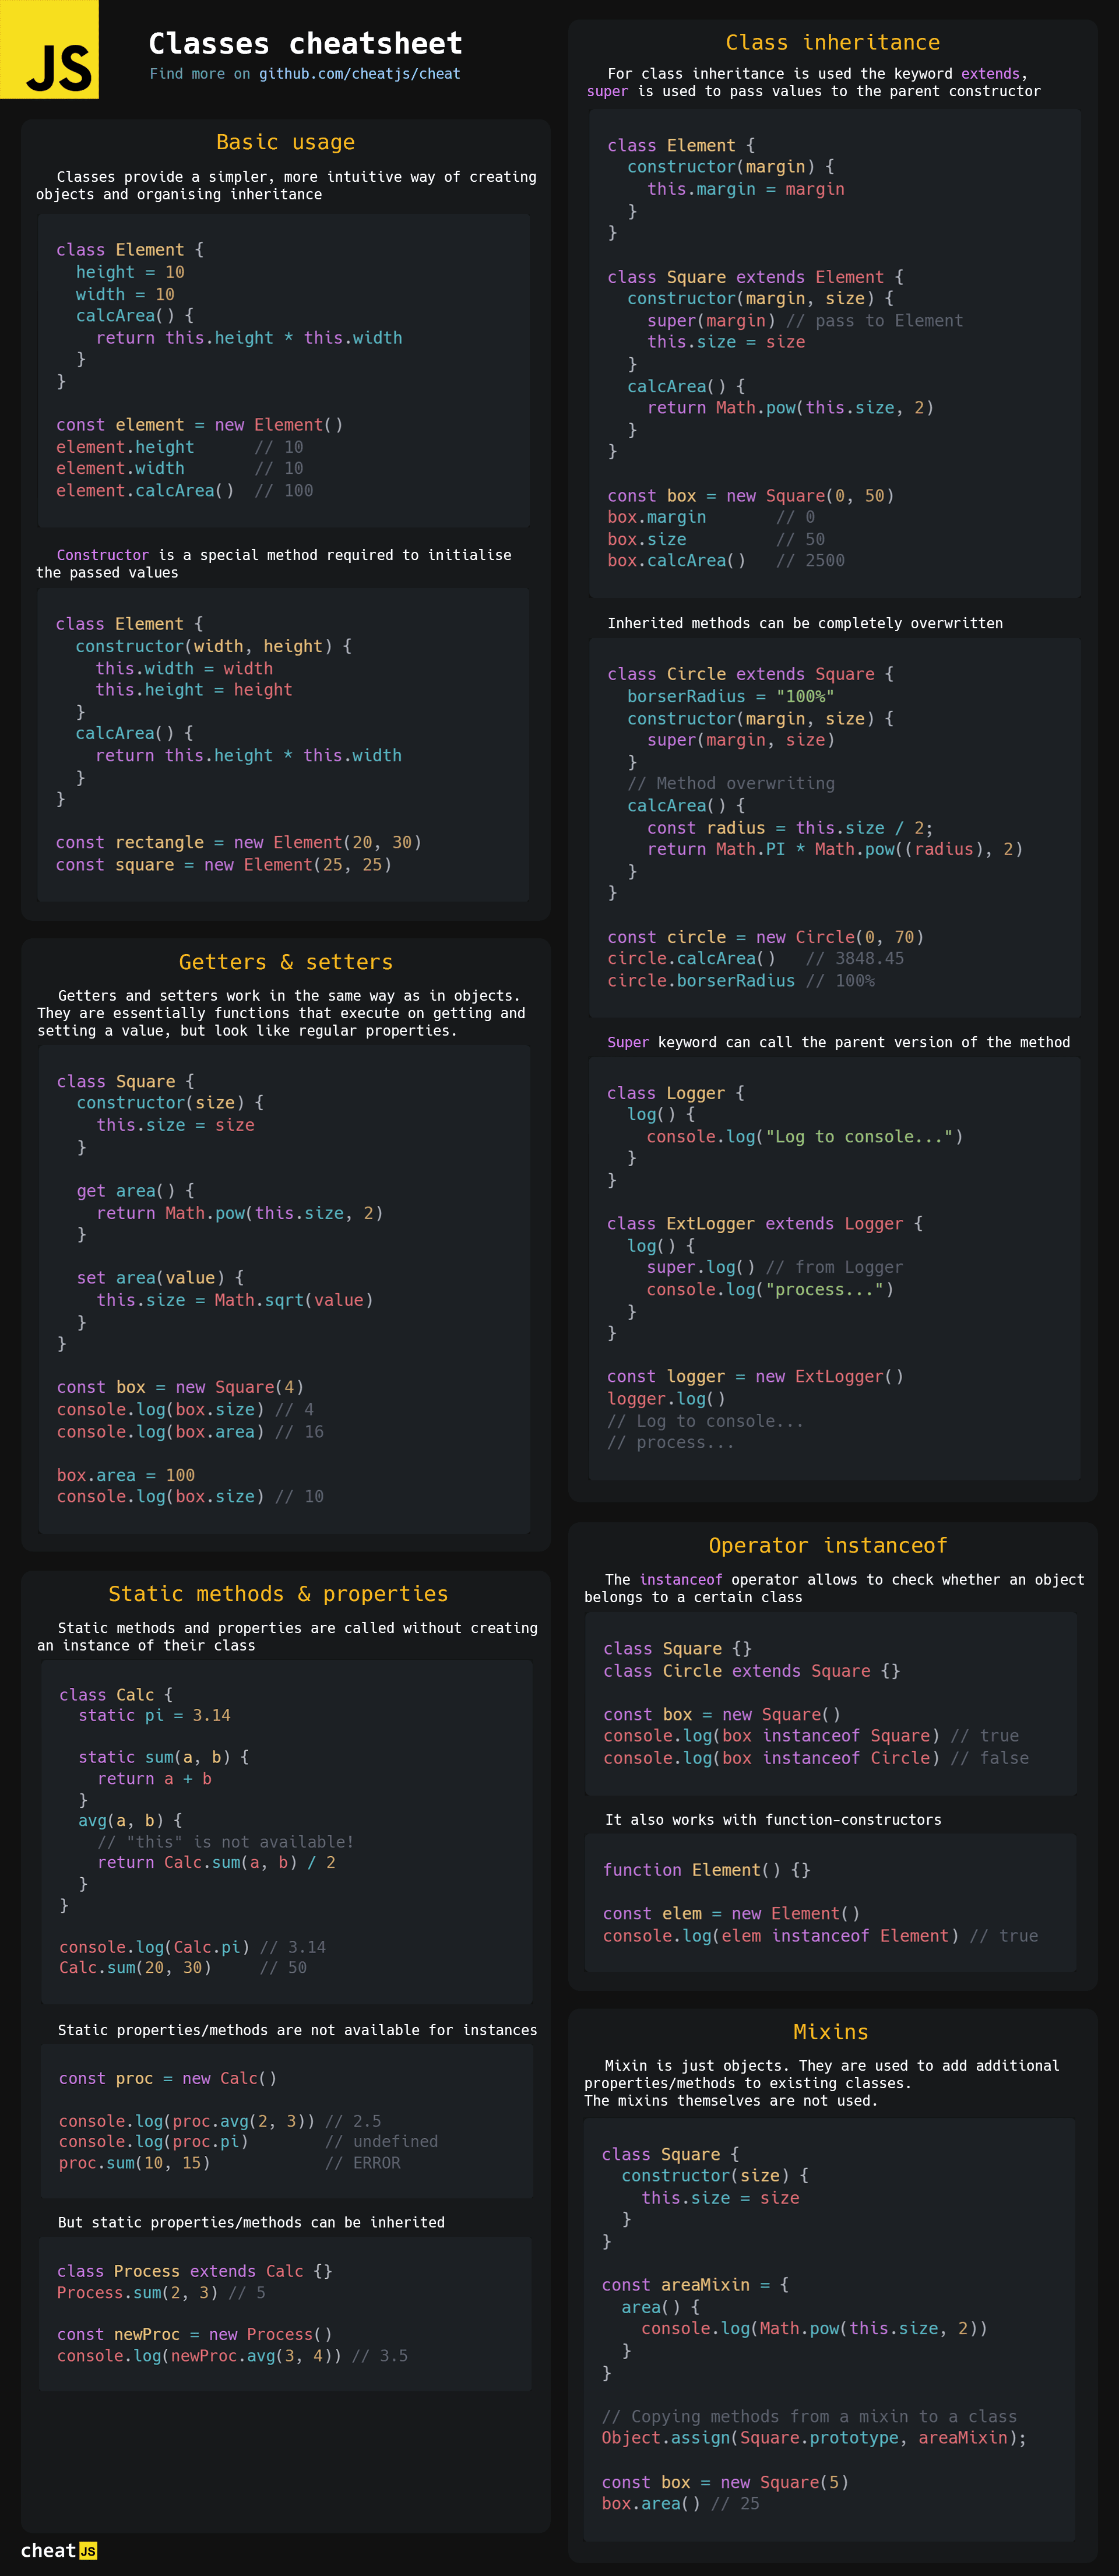This screenshot has width=1119, height=2576.
Task: Click the function Element() {} code line
Action: coord(706,1870)
